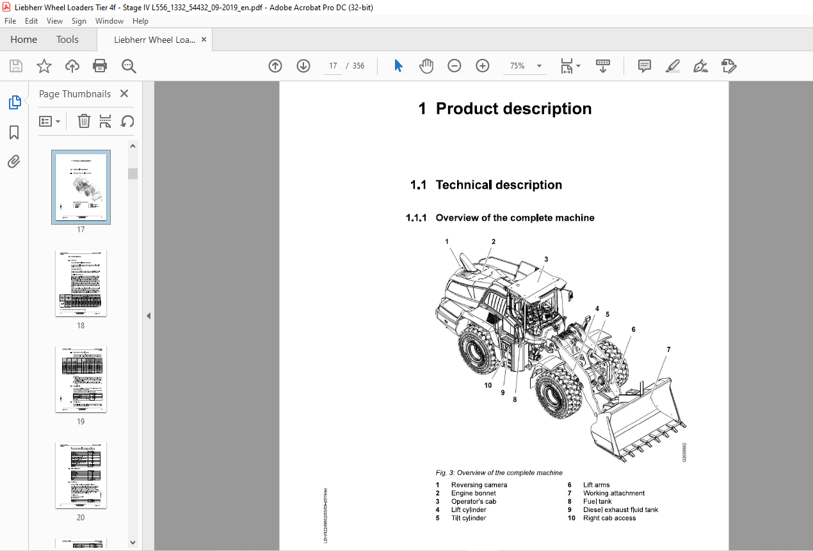This screenshot has height=551, width=813.
Task: Click the page number field showing 17
Action: coord(333,66)
